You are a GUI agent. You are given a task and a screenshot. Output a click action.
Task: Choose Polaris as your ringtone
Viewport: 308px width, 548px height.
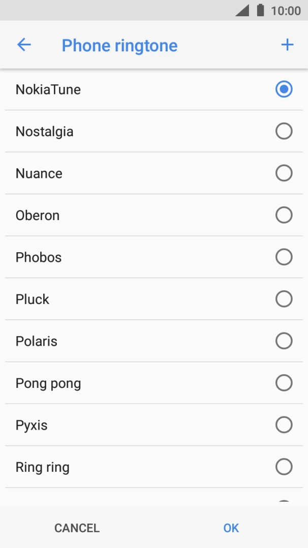pos(284,341)
